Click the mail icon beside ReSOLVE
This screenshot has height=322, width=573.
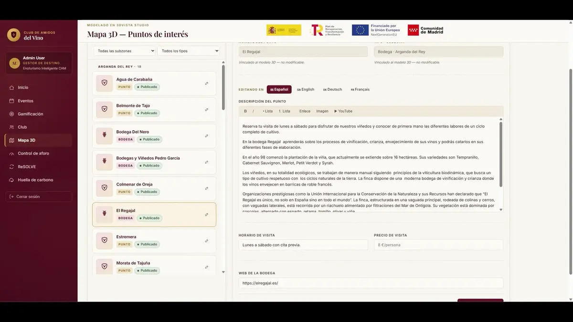point(12,167)
